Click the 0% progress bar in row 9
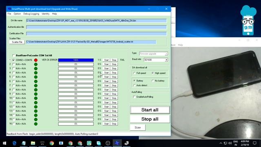The image size is (261, 147). [x=76, y=94]
